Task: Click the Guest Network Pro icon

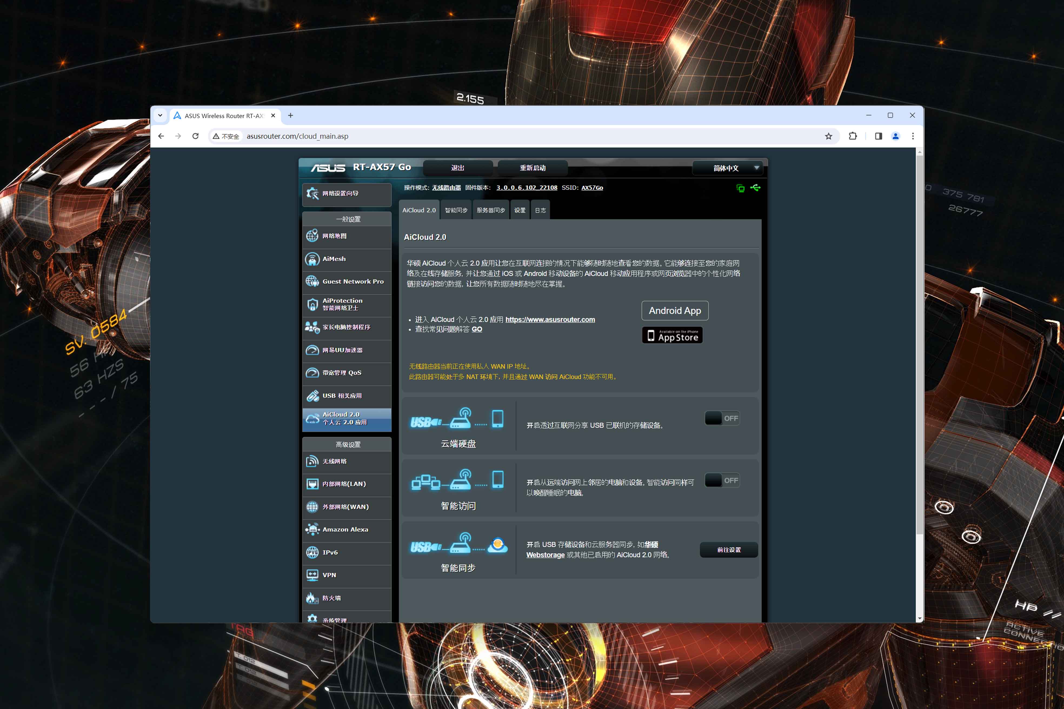Action: tap(312, 281)
